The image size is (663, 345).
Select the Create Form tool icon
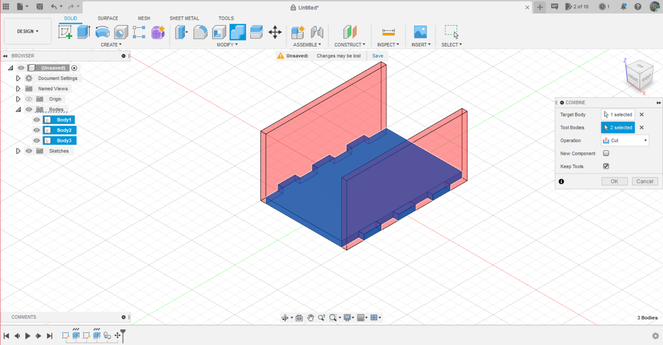point(158,32)
